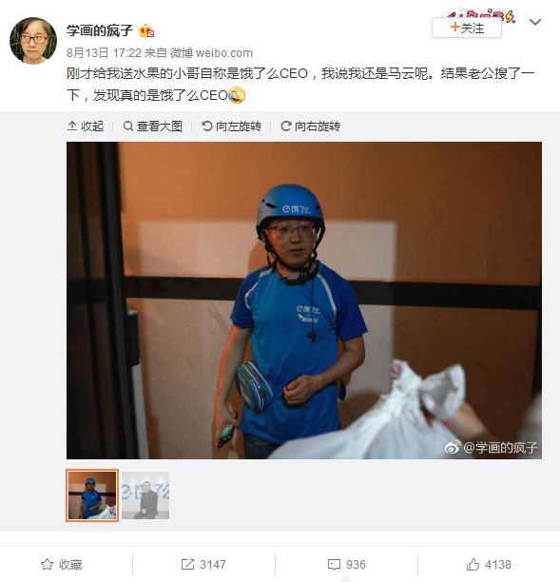
Task: Click the decorative badge above follow button
Action: coord(479,13)
